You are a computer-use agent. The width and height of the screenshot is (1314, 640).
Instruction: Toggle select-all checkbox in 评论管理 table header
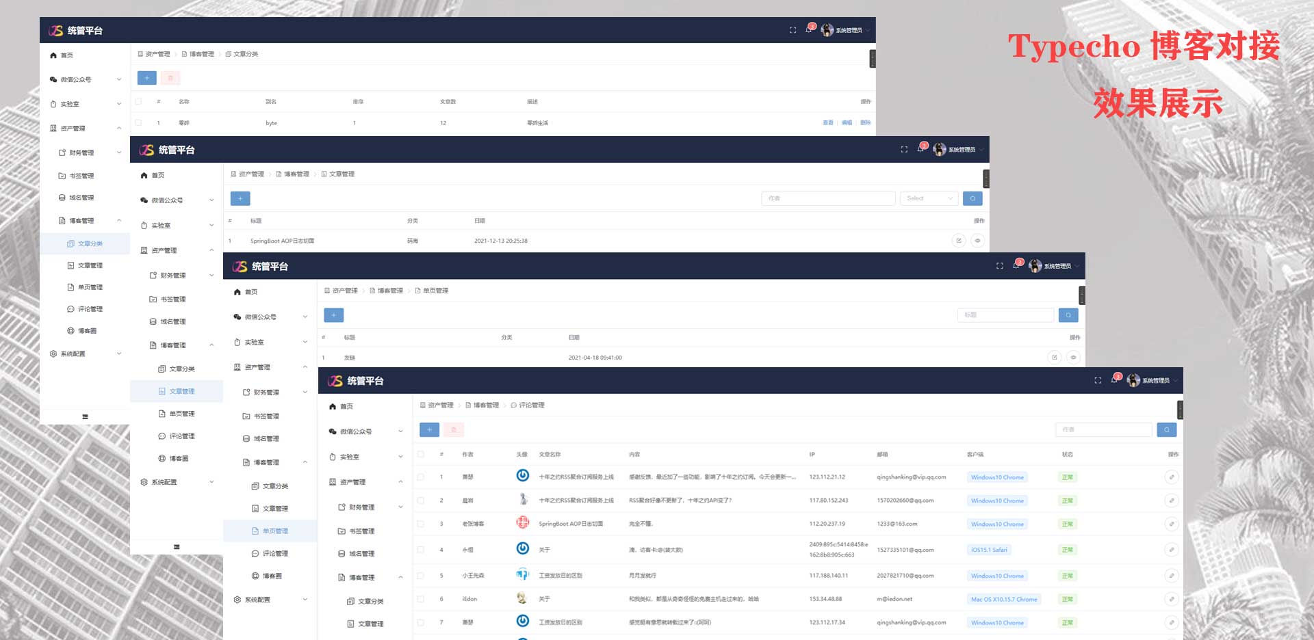421,454
